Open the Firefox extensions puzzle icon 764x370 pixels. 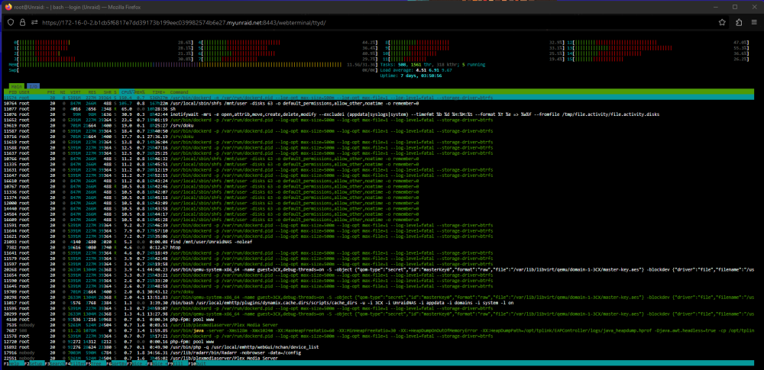(739, 22)
